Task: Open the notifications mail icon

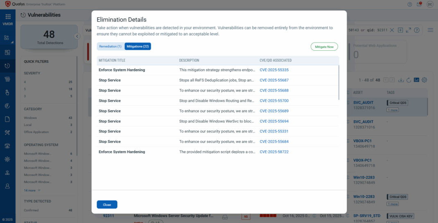Action: coord(419,4)
